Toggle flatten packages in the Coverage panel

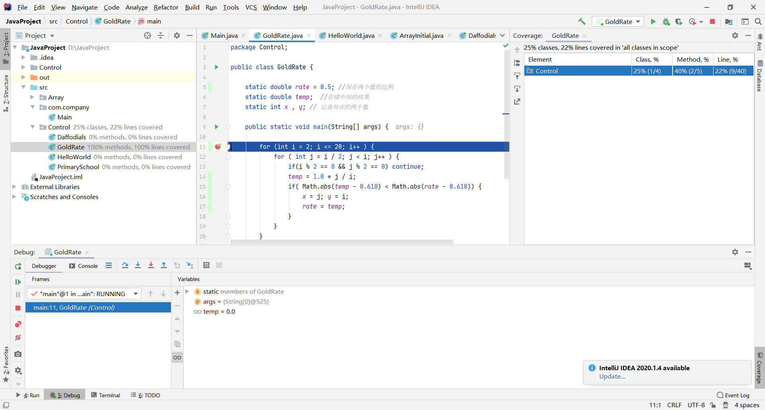(x=517, y=63)
